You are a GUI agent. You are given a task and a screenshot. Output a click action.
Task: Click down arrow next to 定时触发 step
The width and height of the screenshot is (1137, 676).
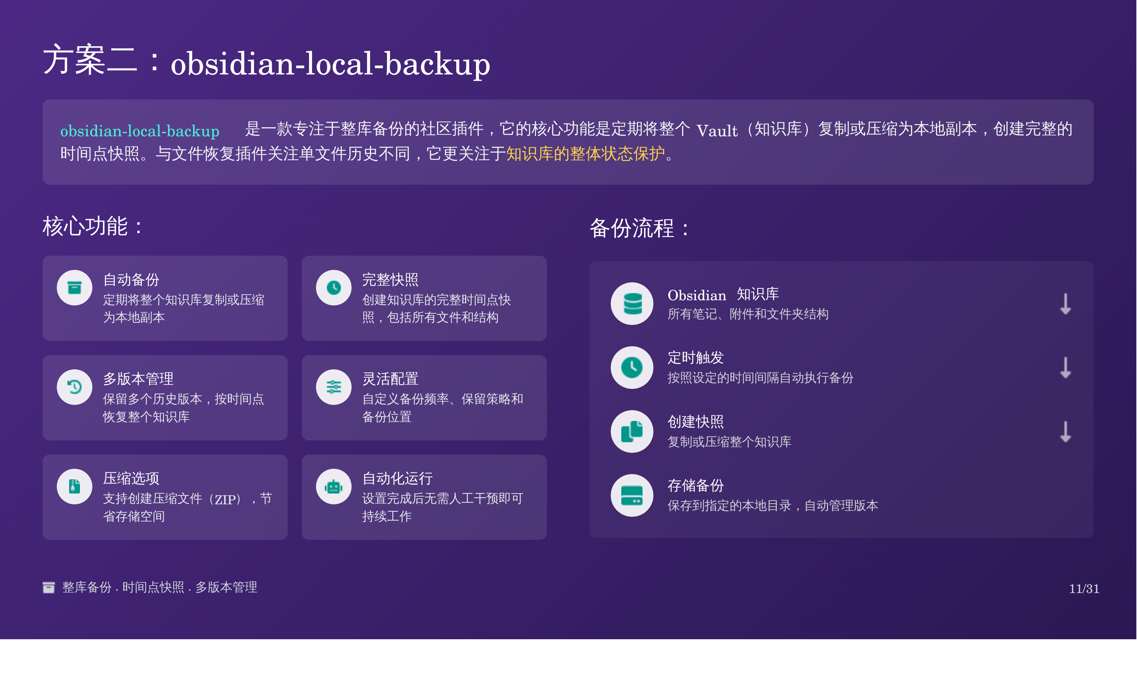(1065, 368)
